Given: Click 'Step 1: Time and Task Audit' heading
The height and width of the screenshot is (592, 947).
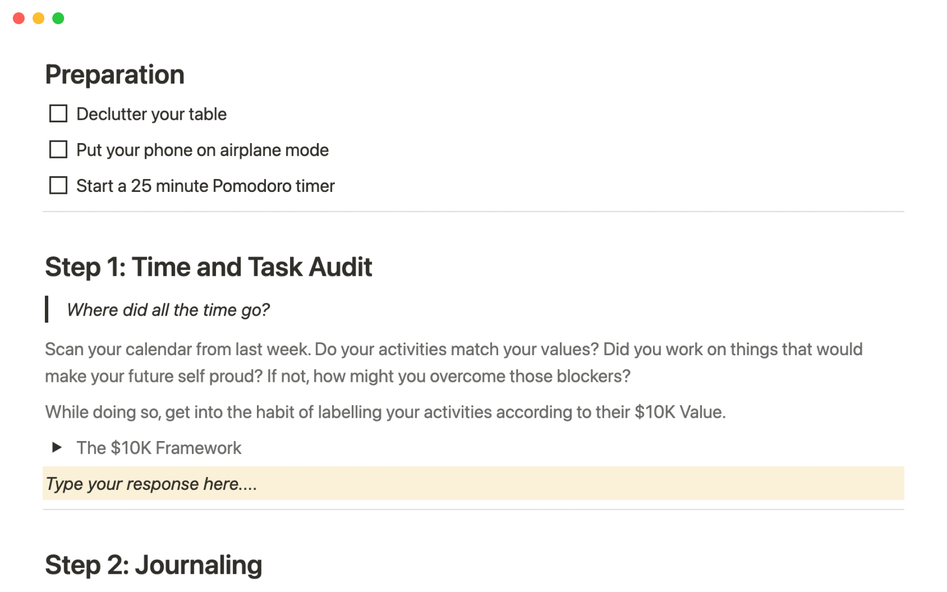Looking at the screenshot, I should (208, 267).
